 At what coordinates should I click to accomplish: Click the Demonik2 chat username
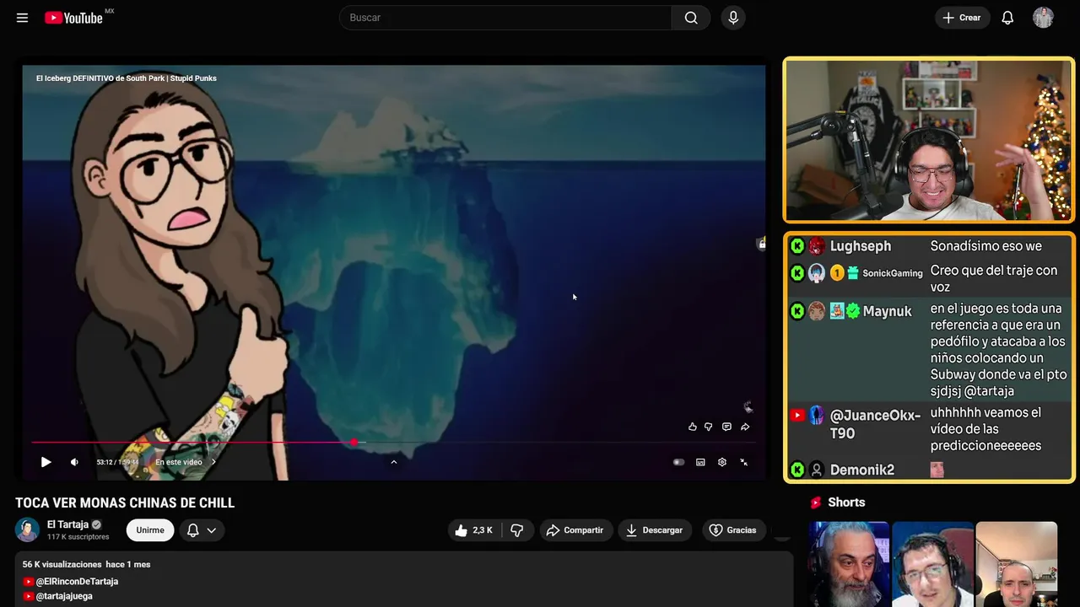[862, 470]
